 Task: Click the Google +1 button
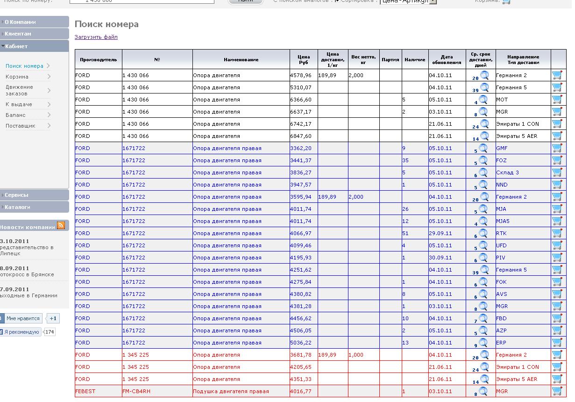(53, 318)
